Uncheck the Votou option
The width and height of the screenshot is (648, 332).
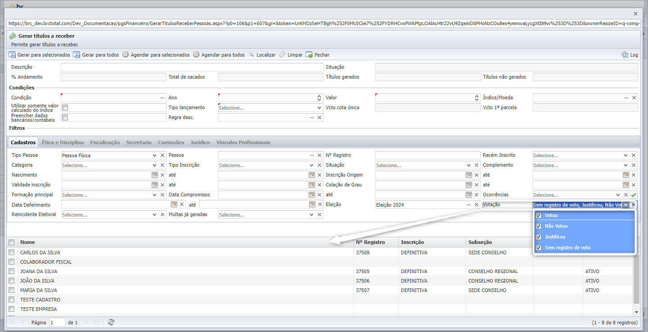[x=539, y=215]
